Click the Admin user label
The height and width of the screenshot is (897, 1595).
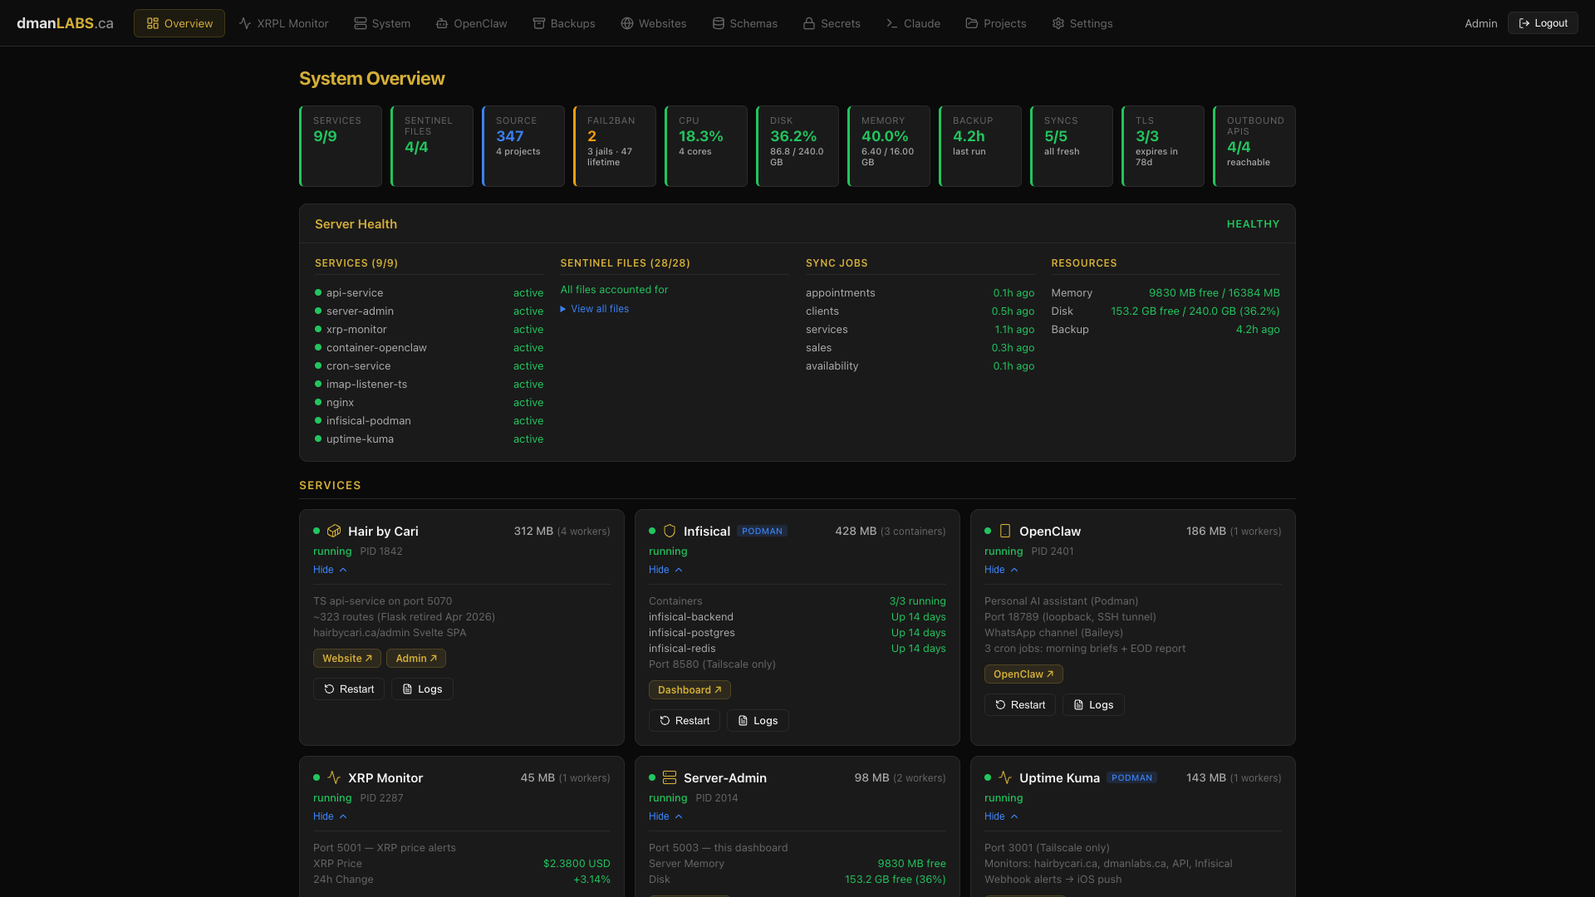coord(1480,23)
